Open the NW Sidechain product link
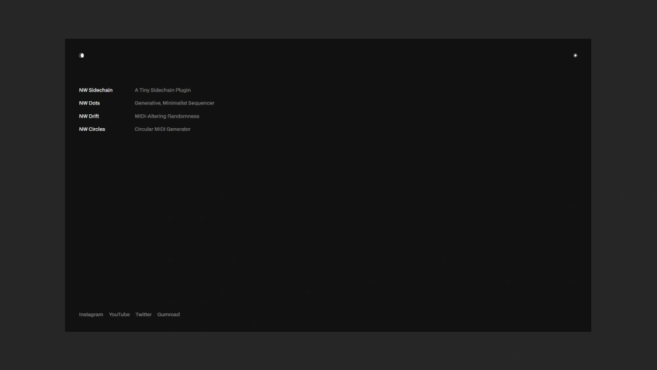Viewport: 657px width, 370px height. (x=96, y=90)
